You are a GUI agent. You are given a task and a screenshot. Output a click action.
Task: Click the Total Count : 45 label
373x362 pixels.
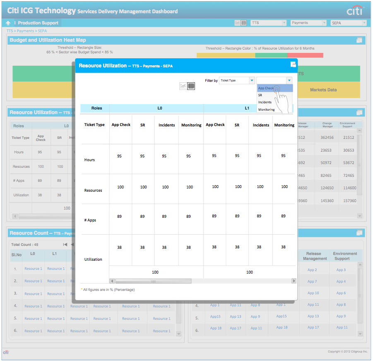25,245
